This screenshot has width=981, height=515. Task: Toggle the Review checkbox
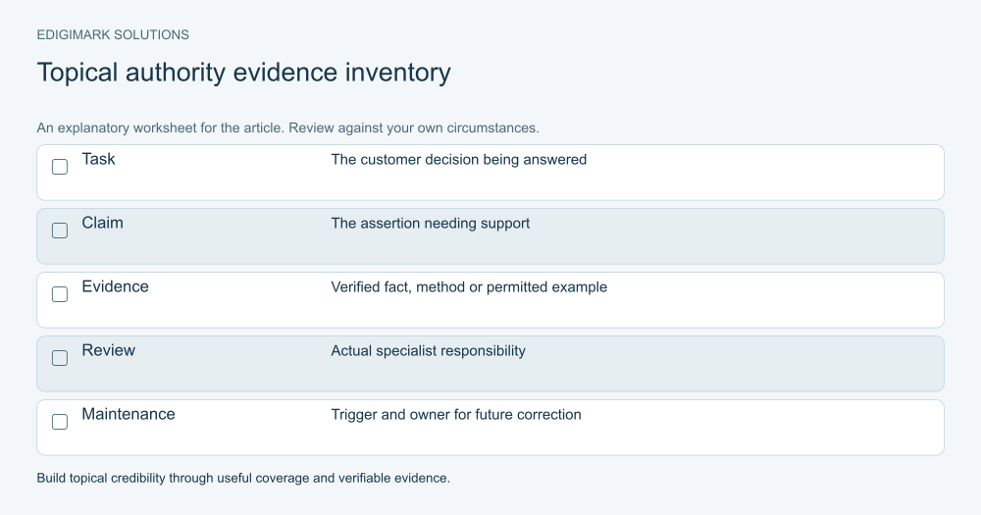coord(60,359)
